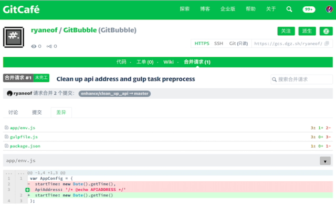Click ryaneof's small avatar in merge info

point(9,94)
